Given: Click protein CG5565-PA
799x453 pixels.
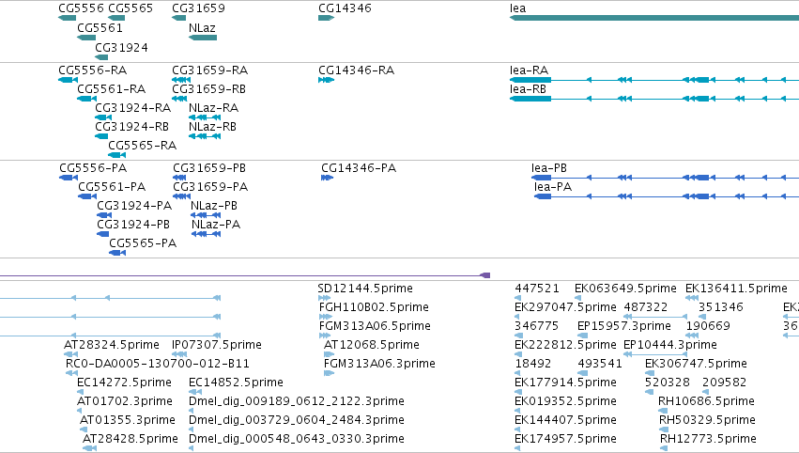Looking at the screenshot, I should point(143,243).
